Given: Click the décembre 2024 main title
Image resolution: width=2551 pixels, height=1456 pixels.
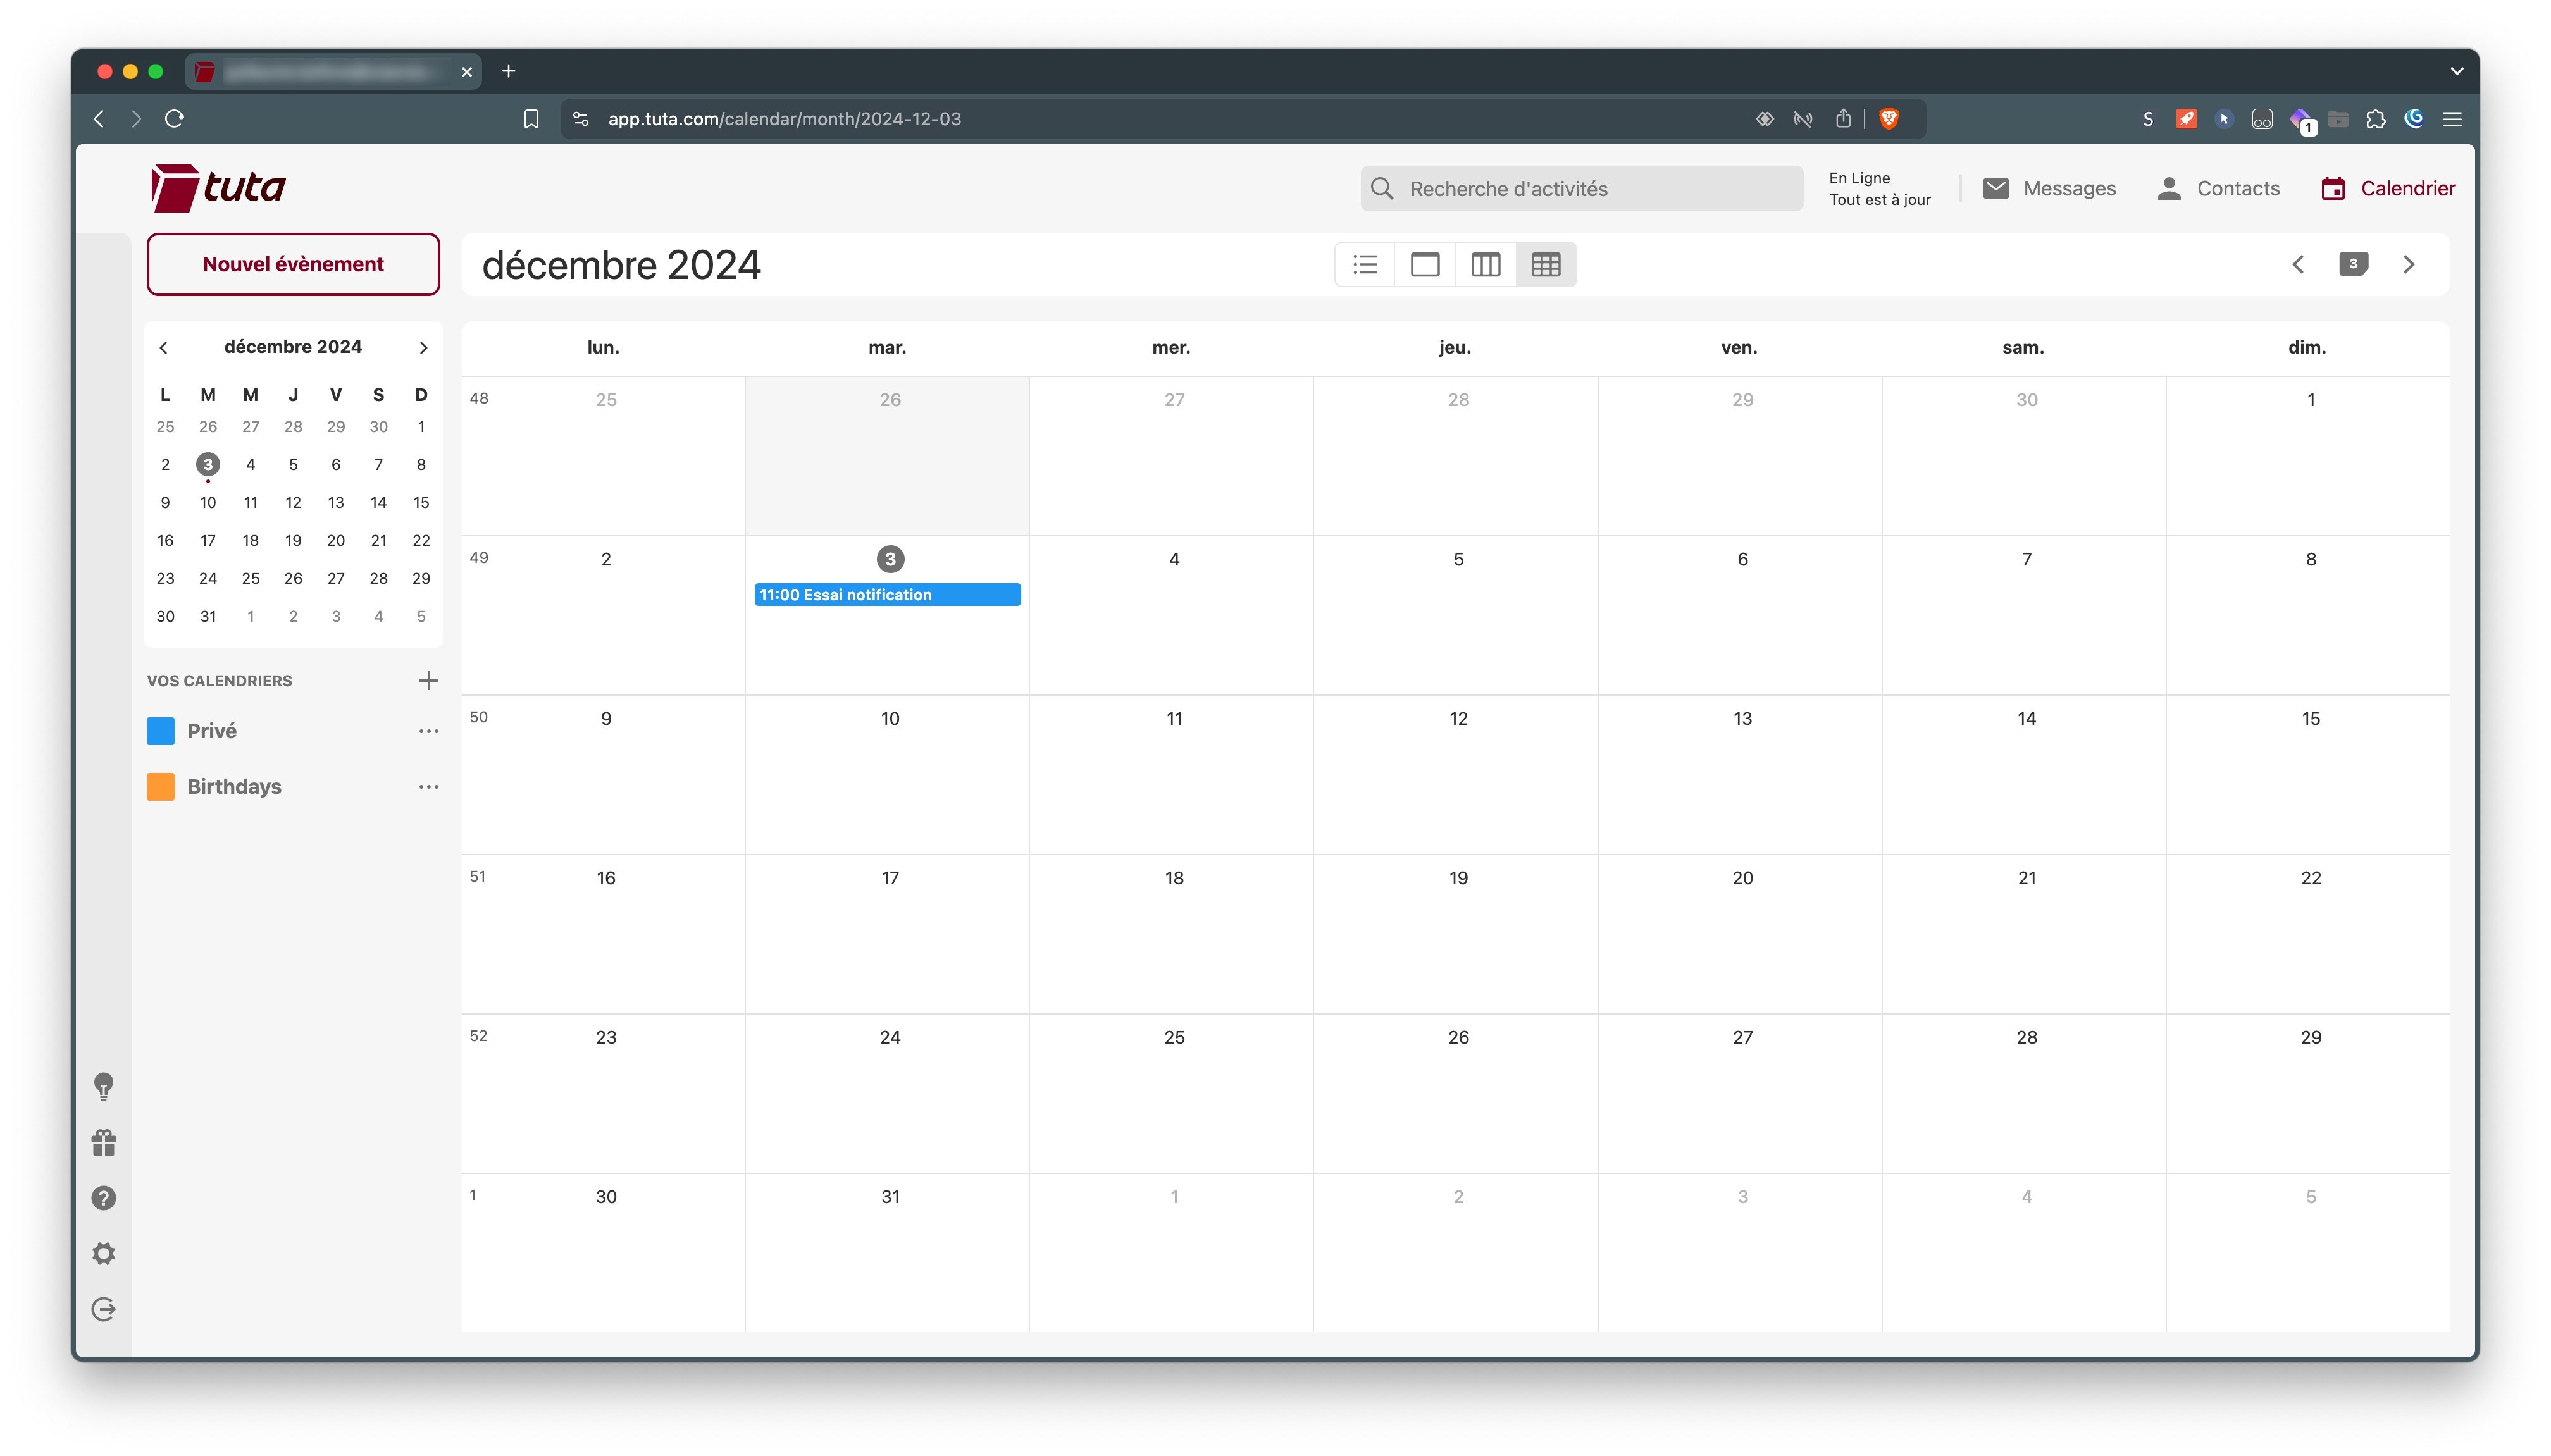Looking at the screenshot, I should click(x=621, y=265).
